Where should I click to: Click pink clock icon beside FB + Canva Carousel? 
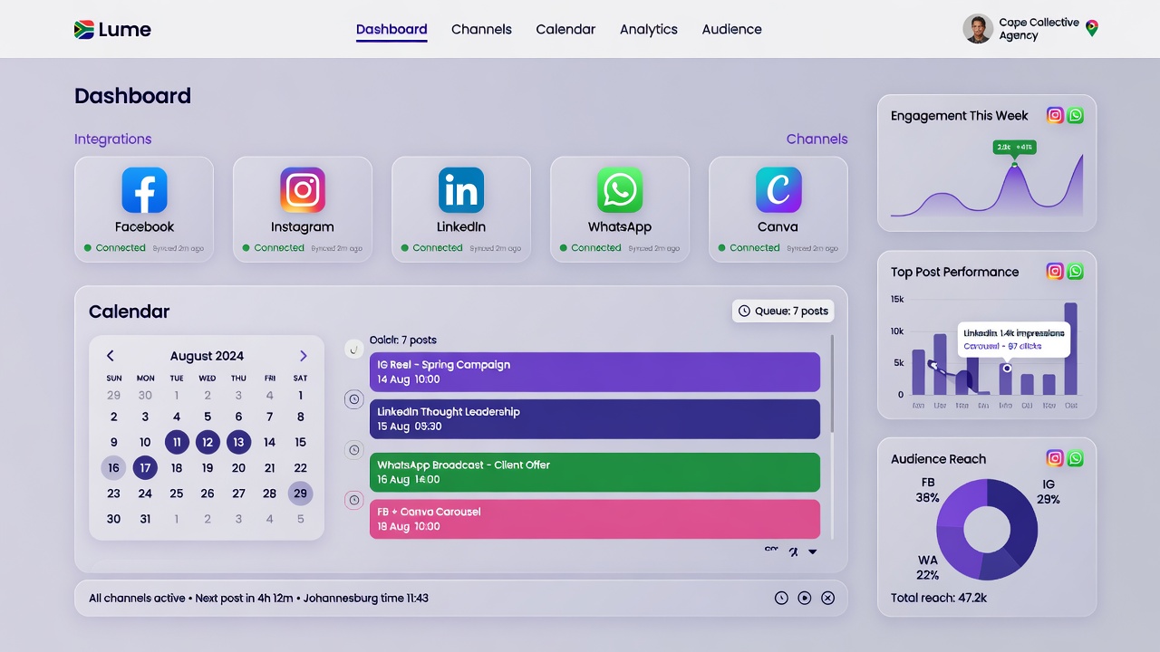click(x=354, y=500)
